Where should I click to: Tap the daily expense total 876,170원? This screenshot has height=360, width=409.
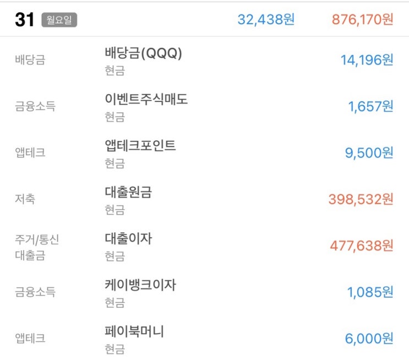click(363, 20)
